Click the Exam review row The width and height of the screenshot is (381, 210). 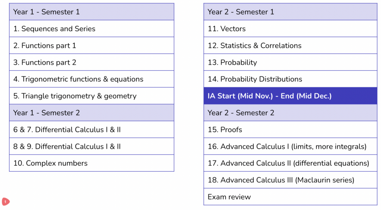(x=290, y=197)
